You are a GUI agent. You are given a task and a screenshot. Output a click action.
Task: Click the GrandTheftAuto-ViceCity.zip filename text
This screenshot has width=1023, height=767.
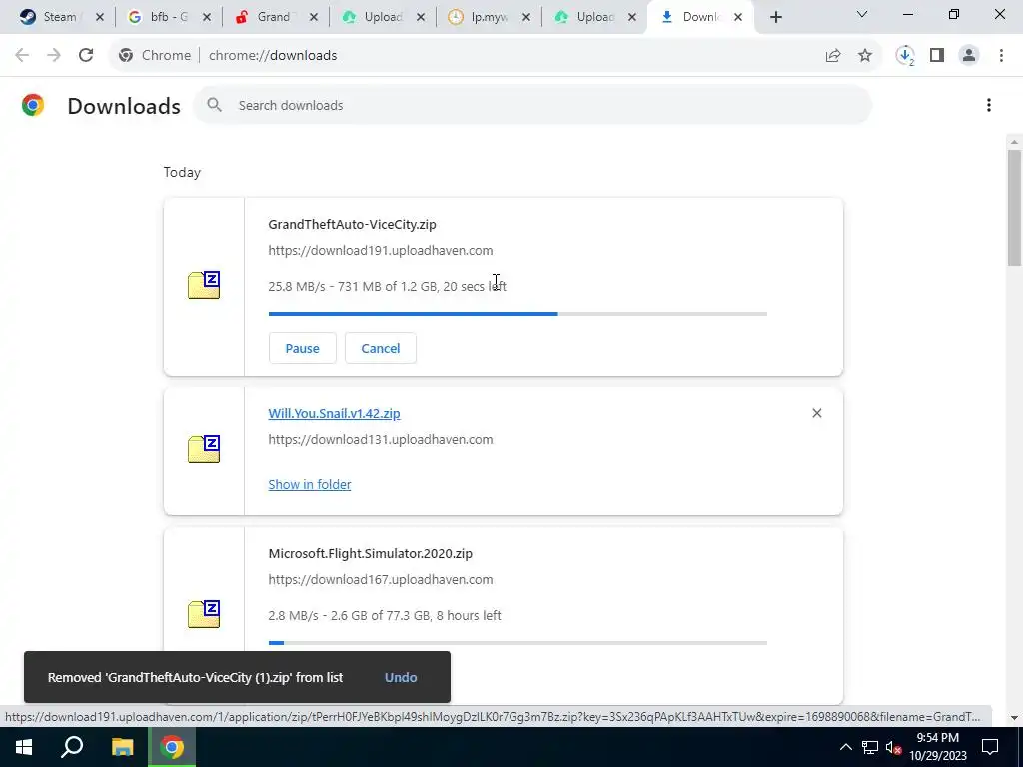(352, 225)
